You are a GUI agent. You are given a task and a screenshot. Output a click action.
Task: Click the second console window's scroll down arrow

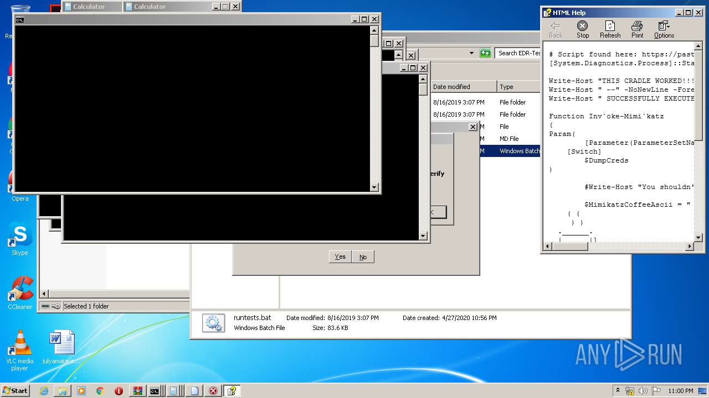(423, 236)
